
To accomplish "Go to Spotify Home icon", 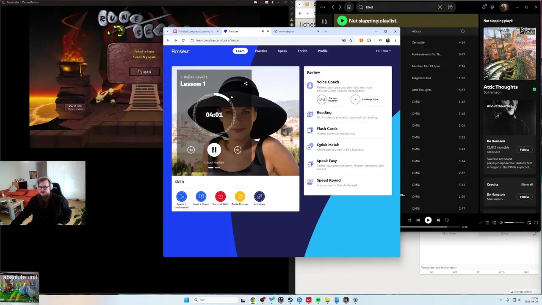I will click(349, 7).
